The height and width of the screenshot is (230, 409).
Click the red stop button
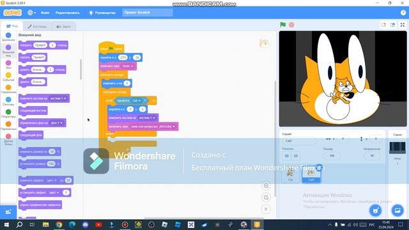coord(291,25)
